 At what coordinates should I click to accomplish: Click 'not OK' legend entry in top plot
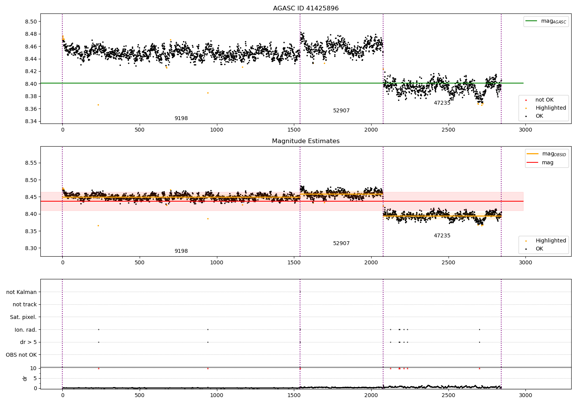click(544, 100)
